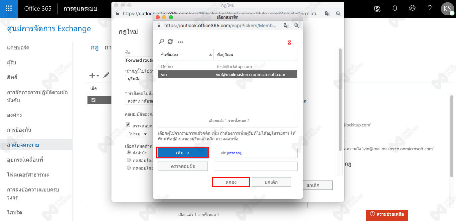Switch to the rules tab in mail flow
Image resolution: width=456 pixels, height=221 pixels.
click(95, 47)
